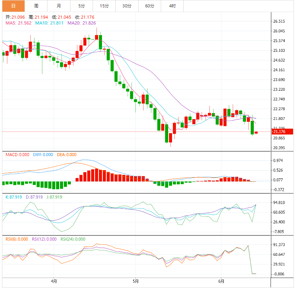Open the 4时 timeframe tab

click(x=172, y=6)
